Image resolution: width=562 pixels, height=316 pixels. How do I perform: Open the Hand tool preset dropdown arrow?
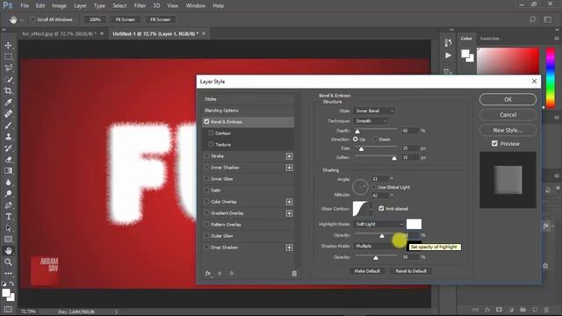tap(21, 19)
